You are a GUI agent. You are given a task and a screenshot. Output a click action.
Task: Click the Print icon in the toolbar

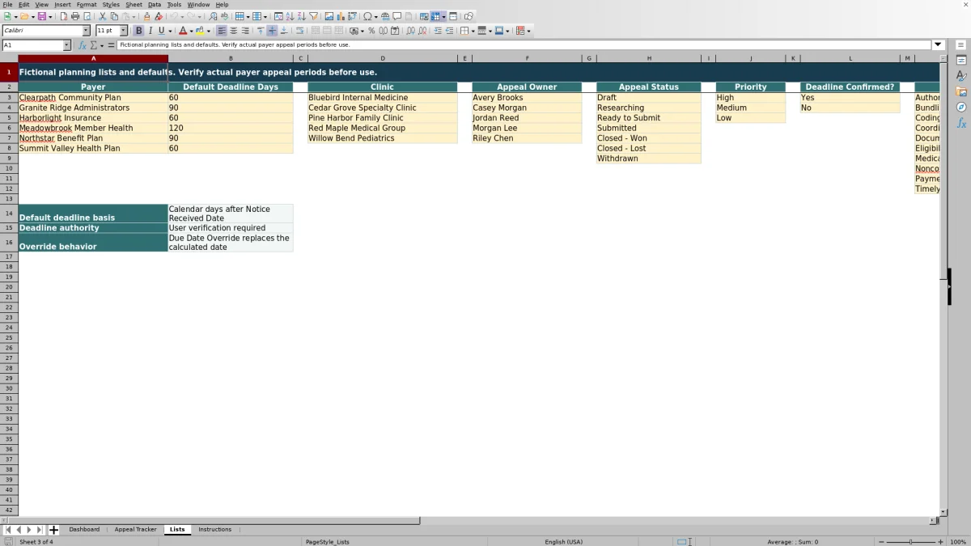click(x=74, y=16)
